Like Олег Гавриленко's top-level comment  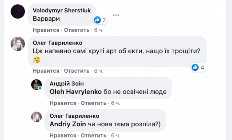click(46, 71)
